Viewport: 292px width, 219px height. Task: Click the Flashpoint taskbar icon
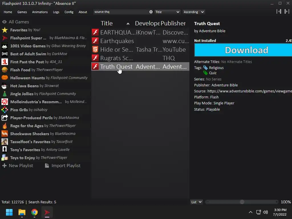tap(47, 212)
